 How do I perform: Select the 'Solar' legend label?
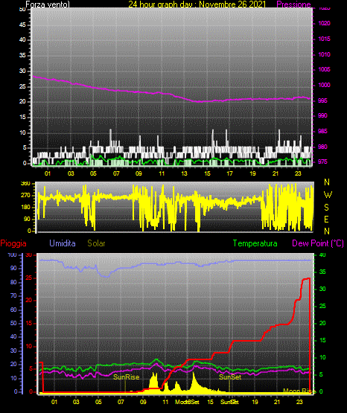click(x=96, y=243)
